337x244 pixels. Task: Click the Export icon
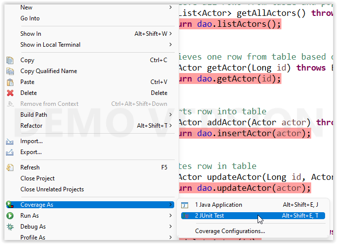pyautogui.click(x=10, y=152)
